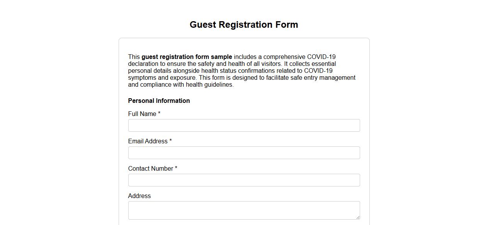The width and height of the screenshot is (488, 225).
Task: Click the COVID-19 declaration description paragraph
Action: 241,71
